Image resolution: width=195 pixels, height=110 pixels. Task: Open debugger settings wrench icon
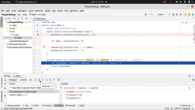5,83
